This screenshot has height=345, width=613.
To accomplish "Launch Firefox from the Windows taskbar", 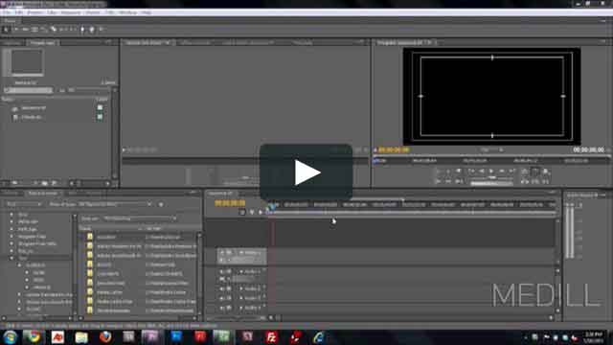I will pyautogui.click(x=104, y=336).
